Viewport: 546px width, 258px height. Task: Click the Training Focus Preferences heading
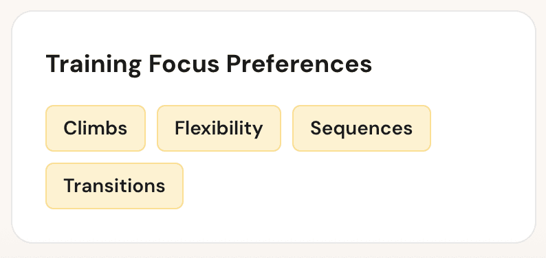coord(209,64)
